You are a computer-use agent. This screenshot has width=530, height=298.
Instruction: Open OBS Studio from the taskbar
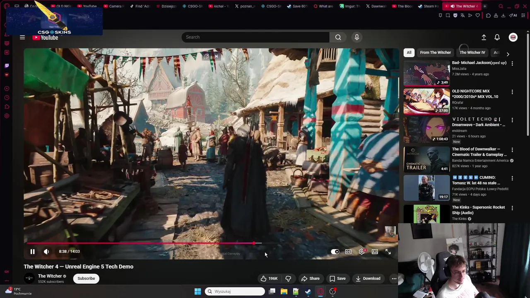(332, 291)
